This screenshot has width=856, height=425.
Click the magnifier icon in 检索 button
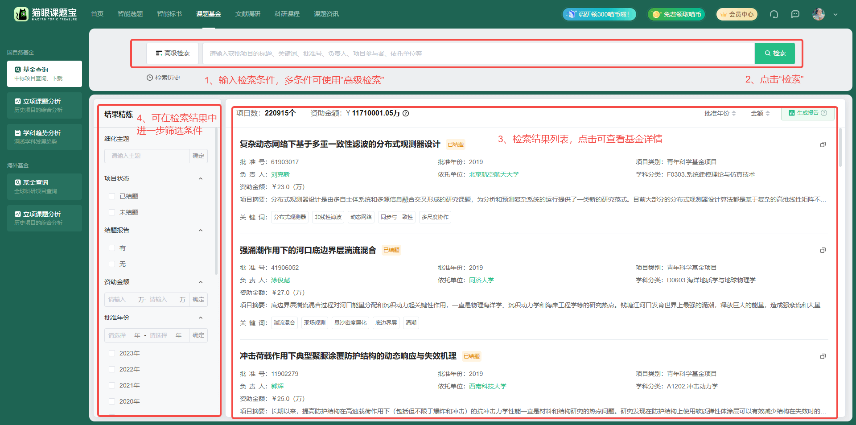(768, 53)
